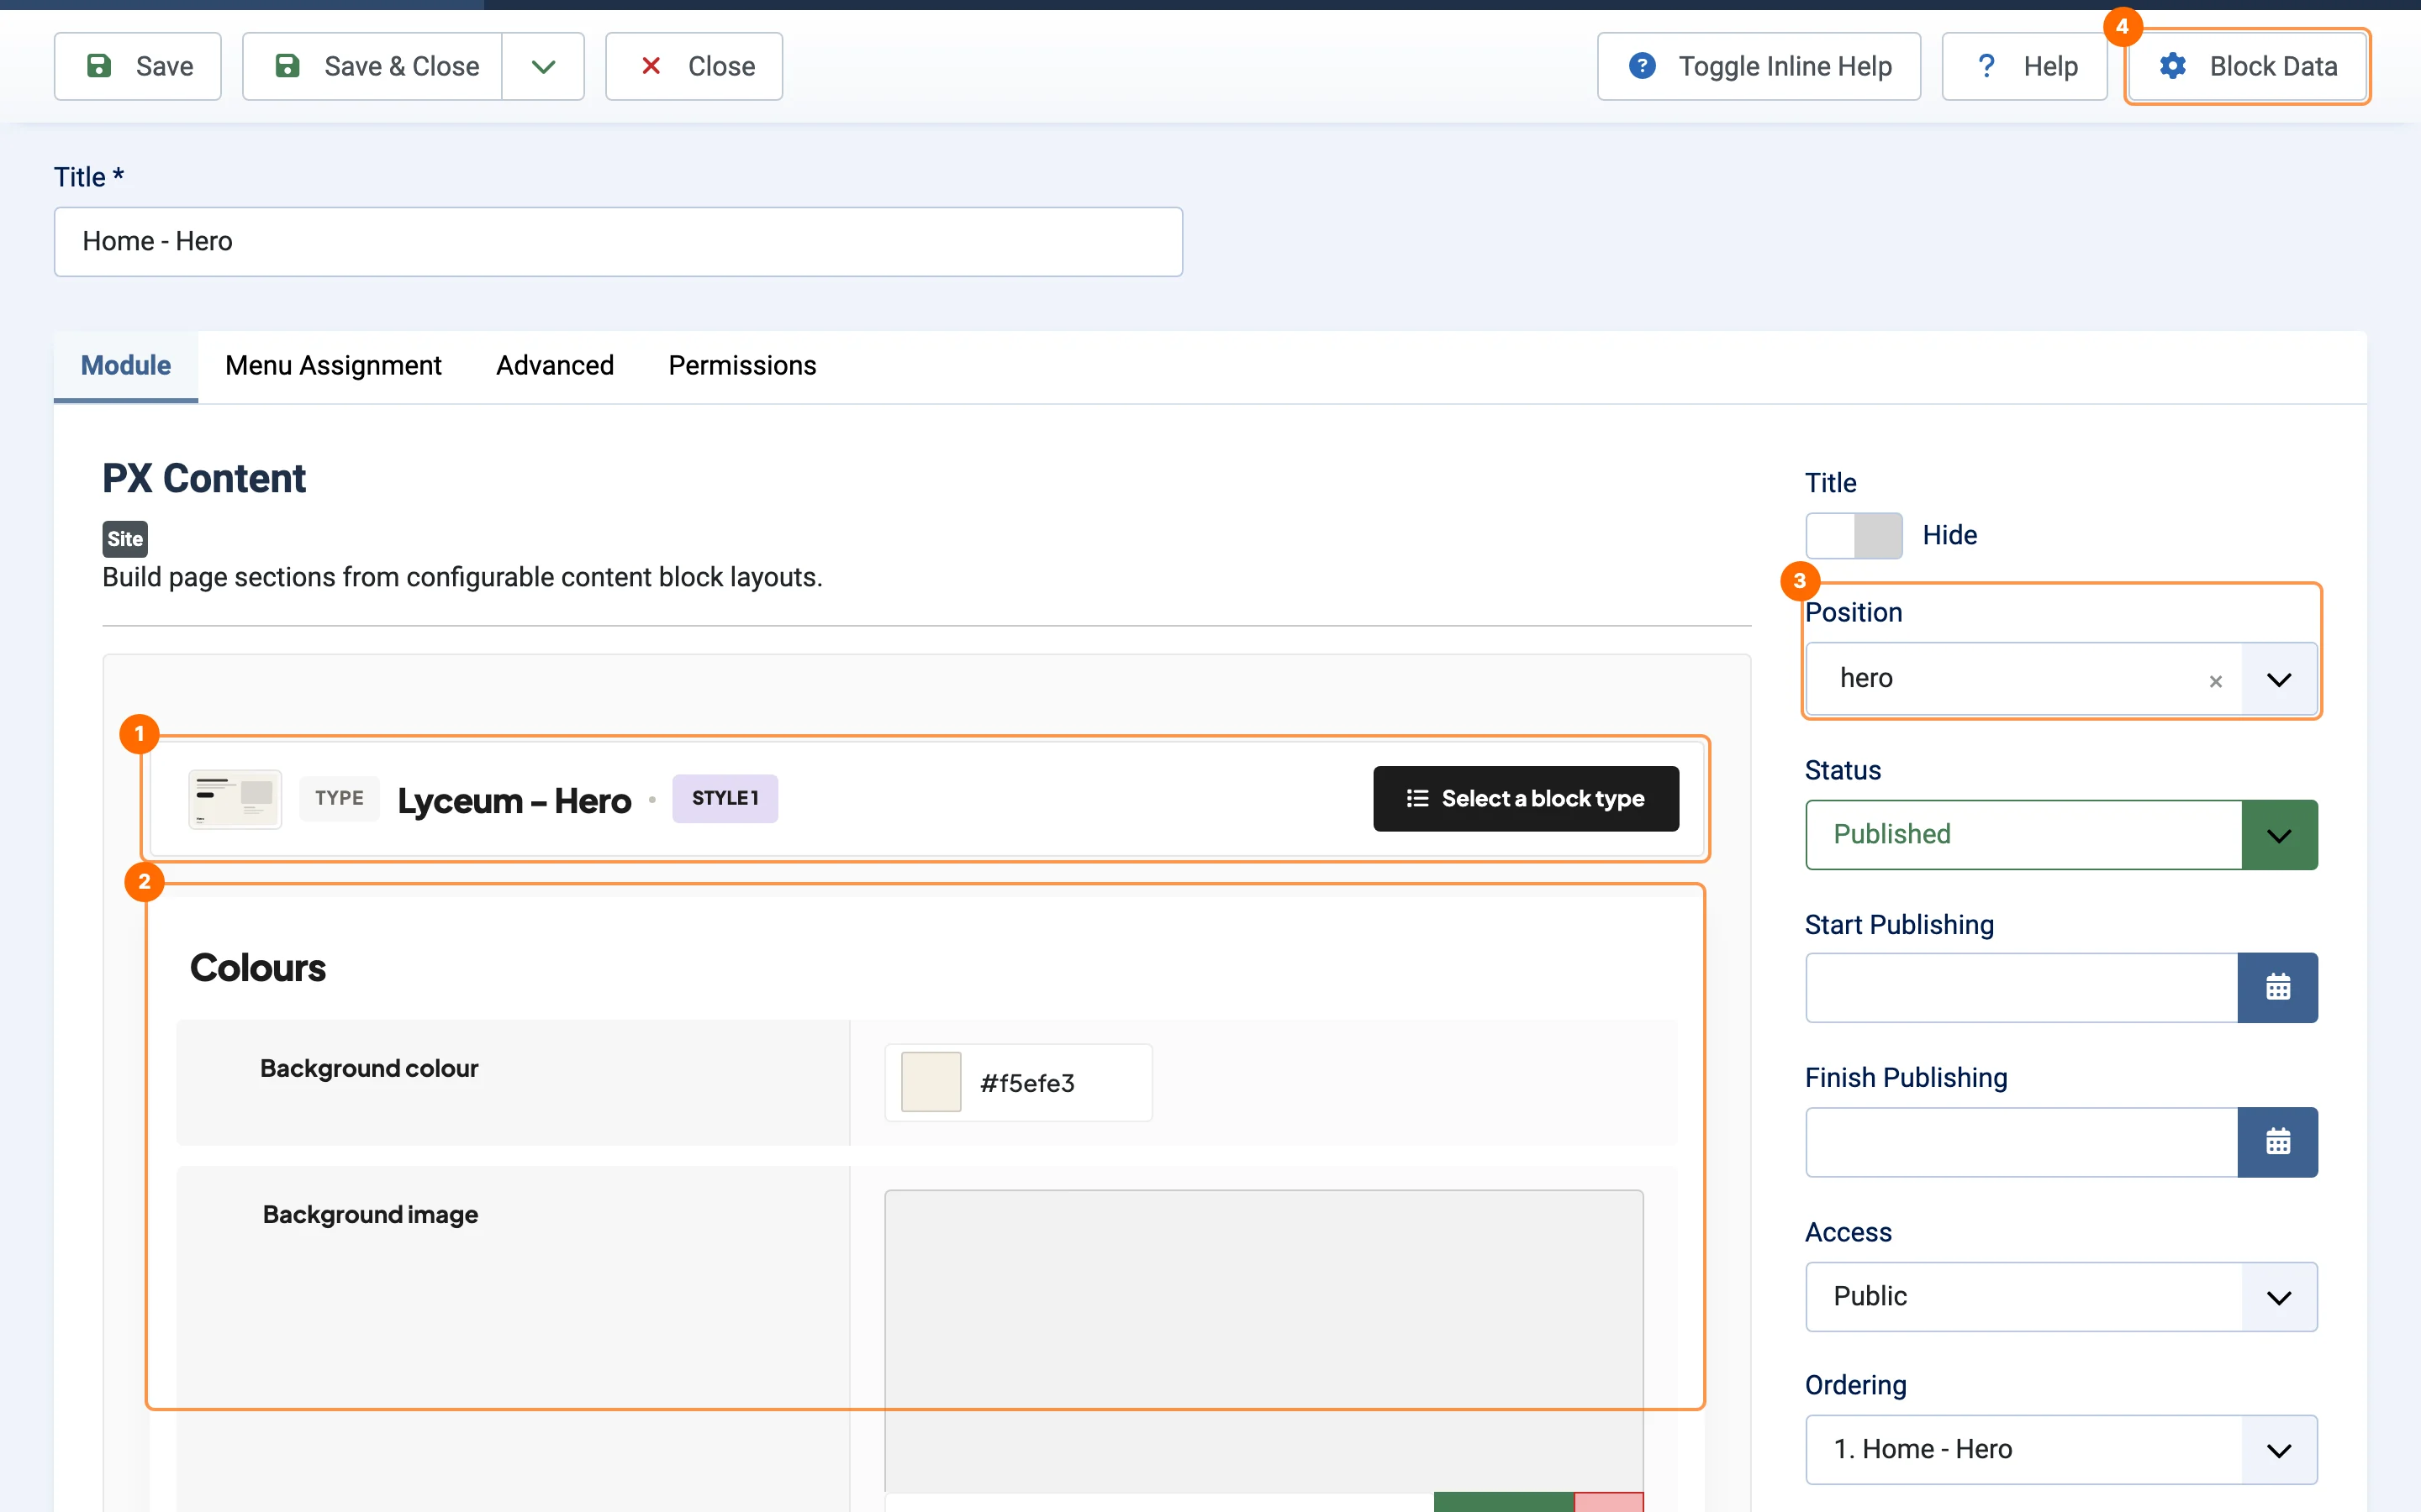Click Select a block type button

[1526, 799]
